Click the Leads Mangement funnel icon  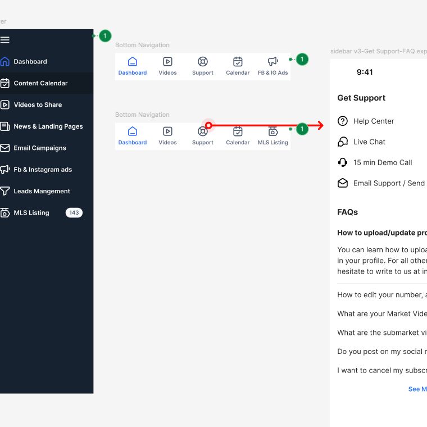point(5,191)
